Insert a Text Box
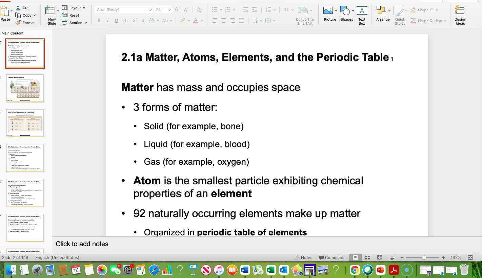Image resolution: width=482 pixels, height=278 pixels. point(362,14)
